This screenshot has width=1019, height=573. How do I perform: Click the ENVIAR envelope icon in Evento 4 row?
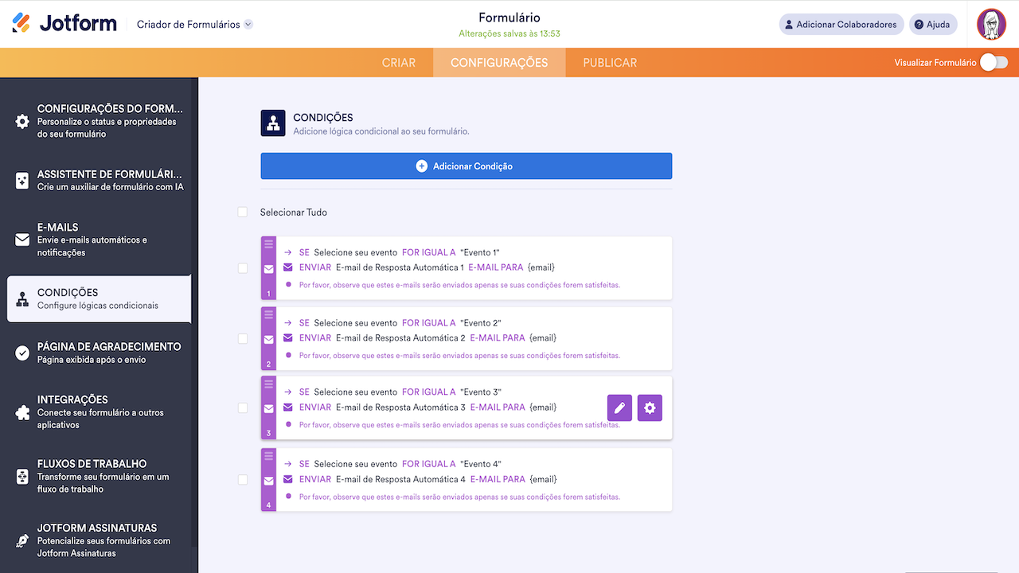pos(288,479)
